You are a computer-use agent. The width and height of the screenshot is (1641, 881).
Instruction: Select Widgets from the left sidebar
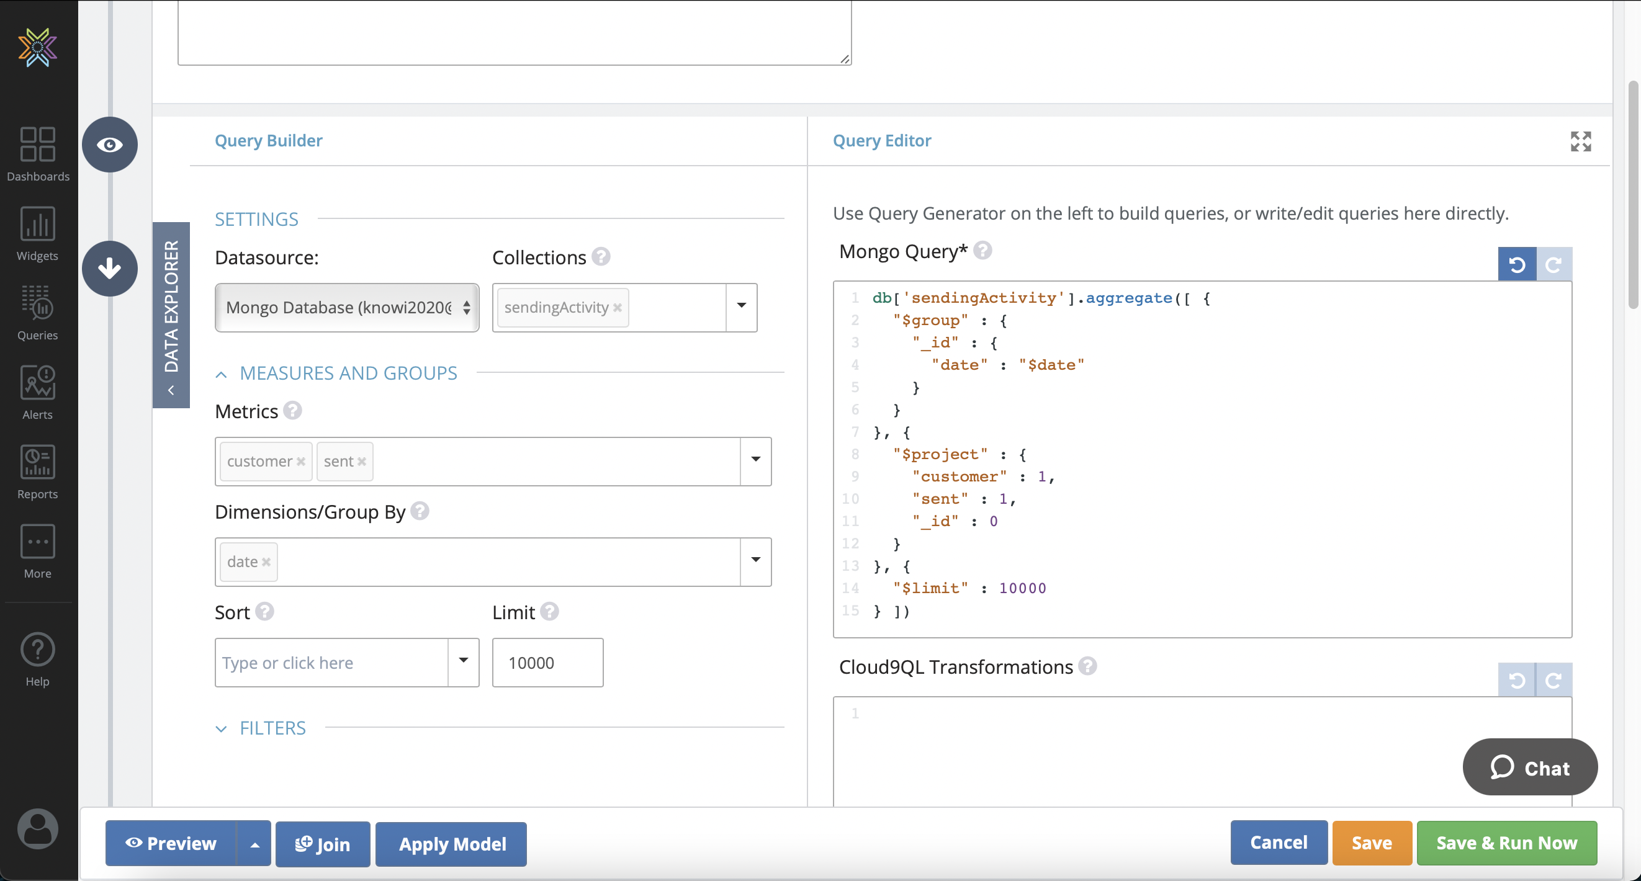(37, 234)
